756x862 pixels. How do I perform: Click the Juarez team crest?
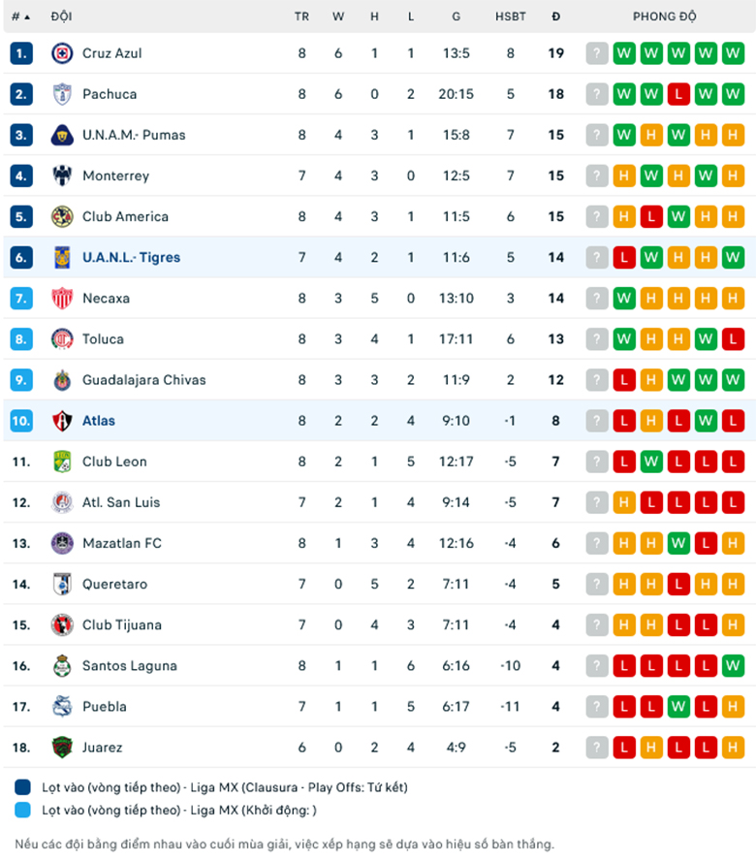click(62, 748)
